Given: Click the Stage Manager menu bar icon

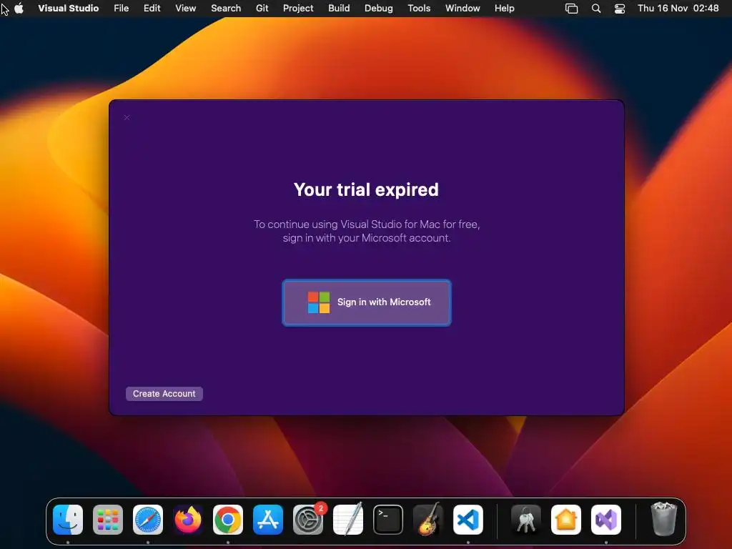Looking at the screenshot, I should click(x=571, y=9).
